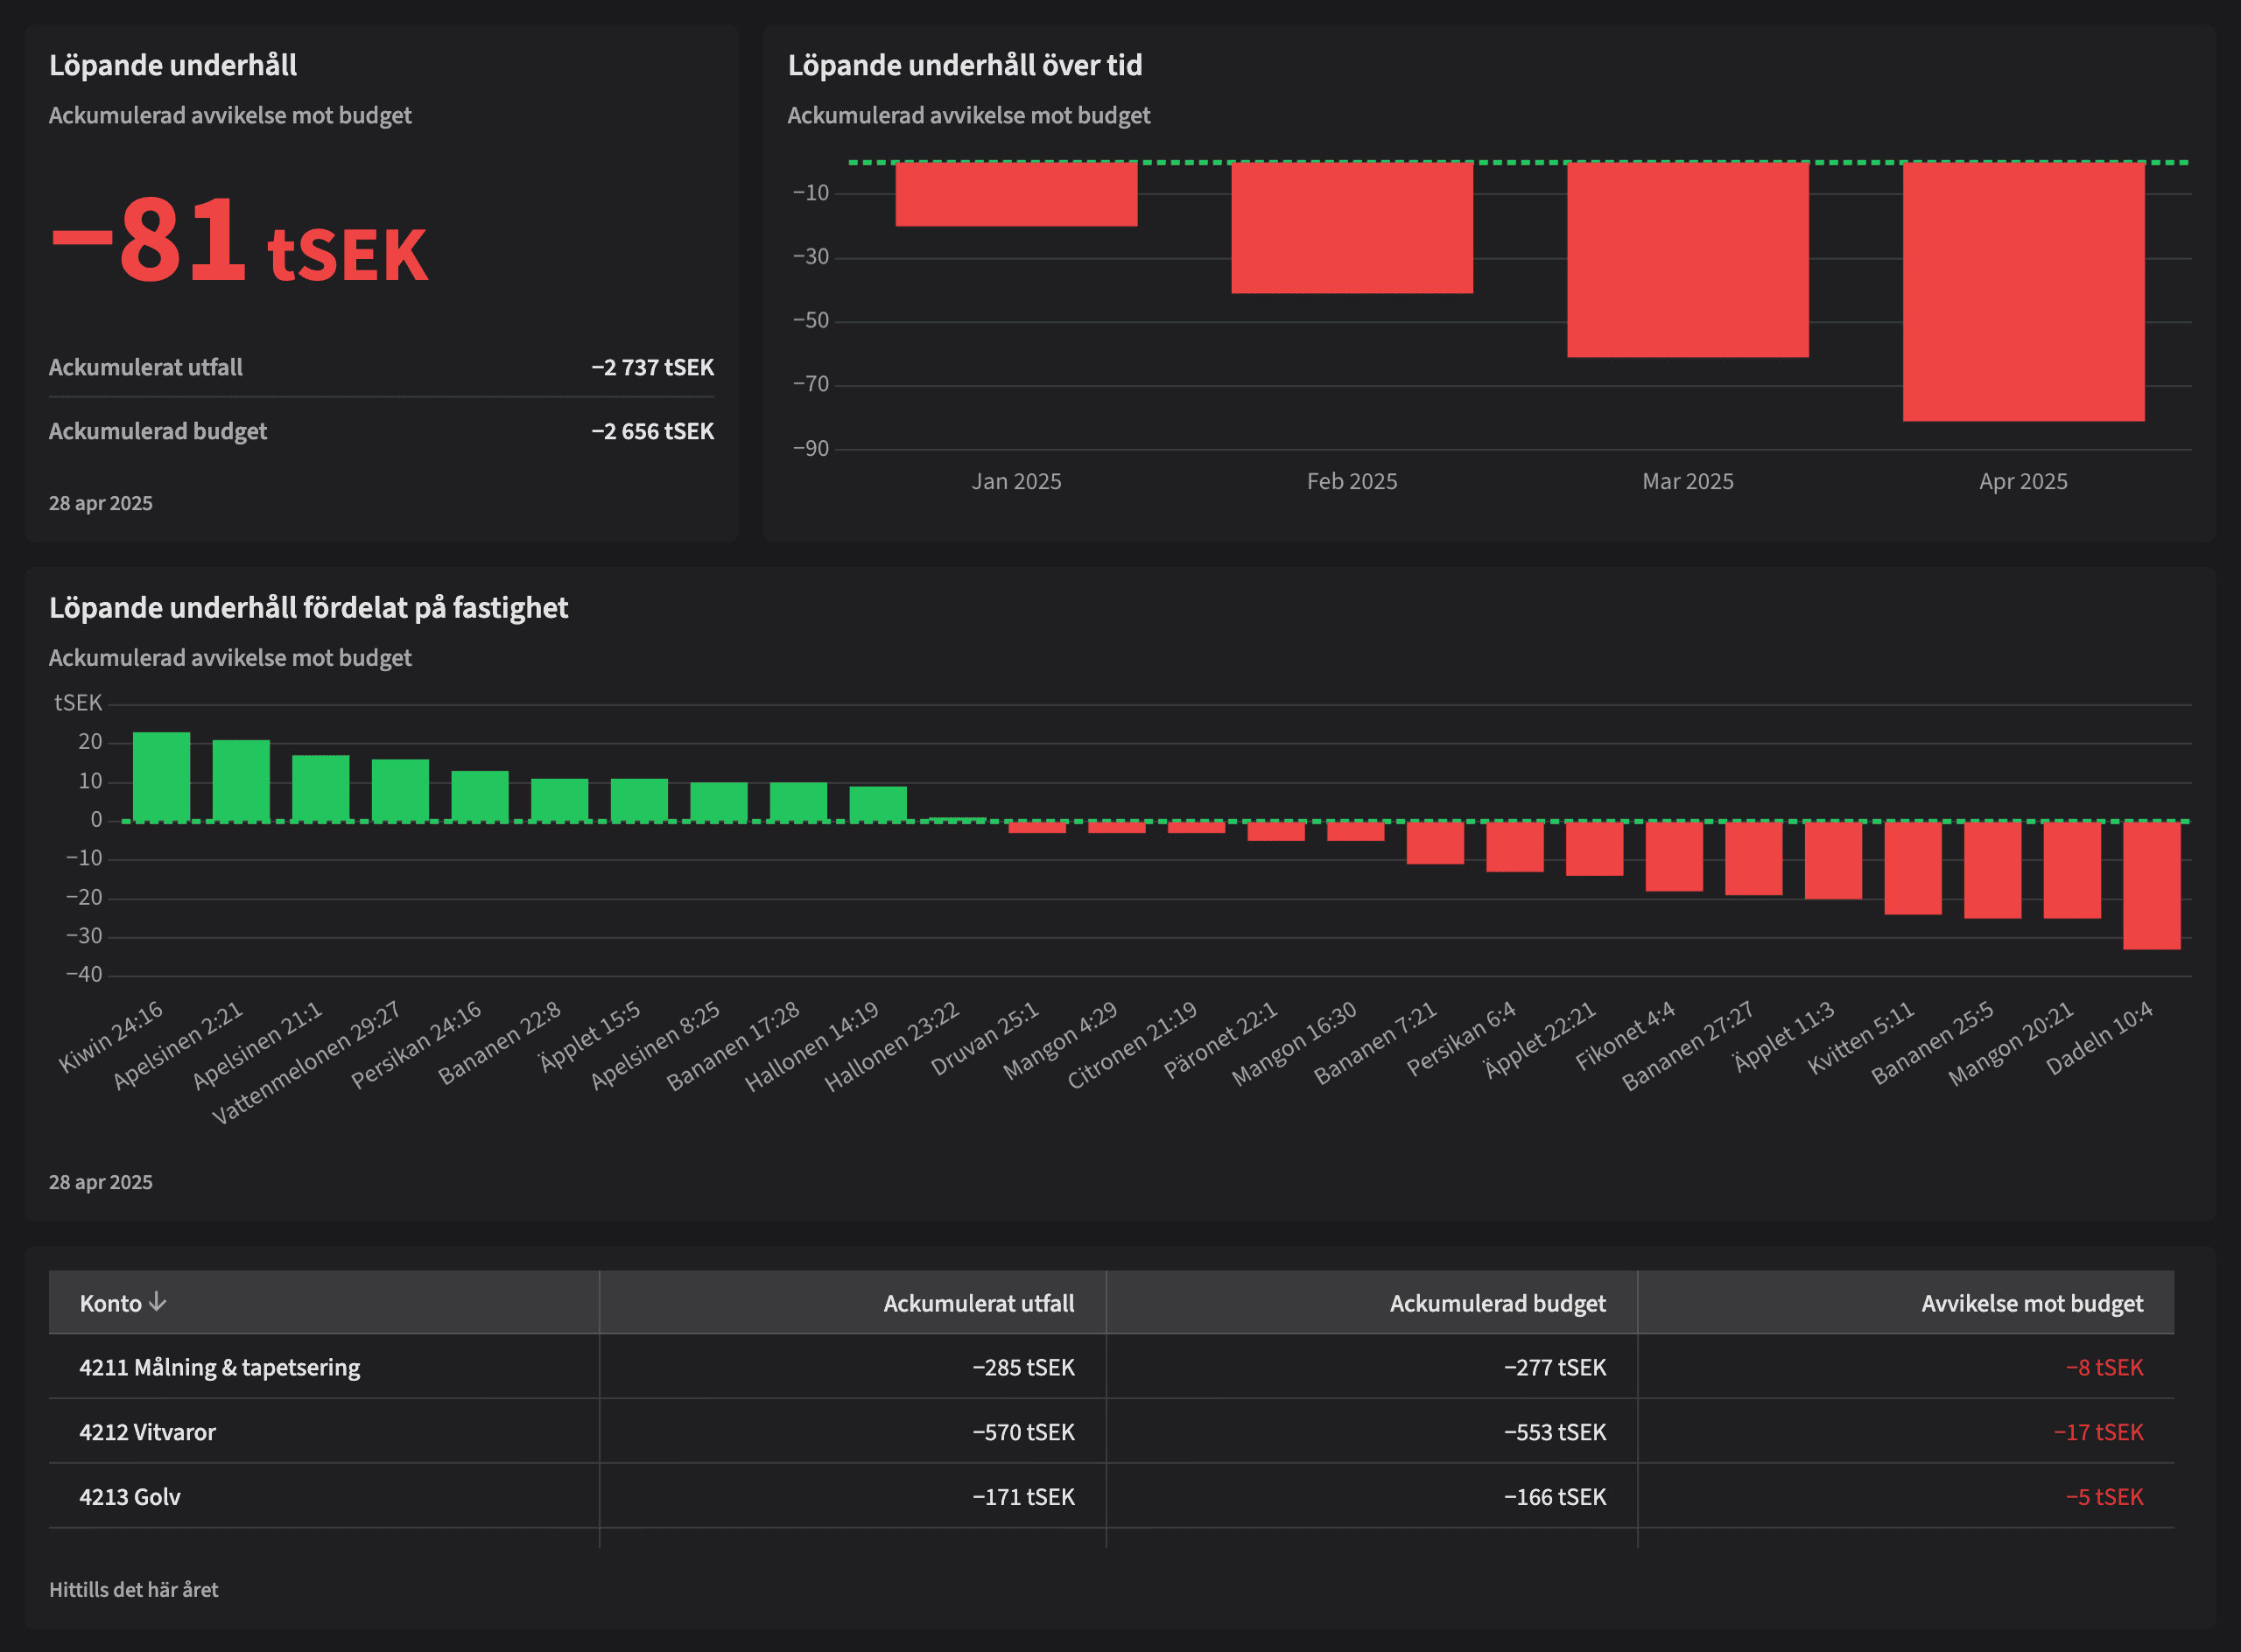Click the Ackumulerat utfall −2 737 tSEK value
The height and width of the screenshot is (1652, 2241).
pyautogui.click(x=652, y=367)
